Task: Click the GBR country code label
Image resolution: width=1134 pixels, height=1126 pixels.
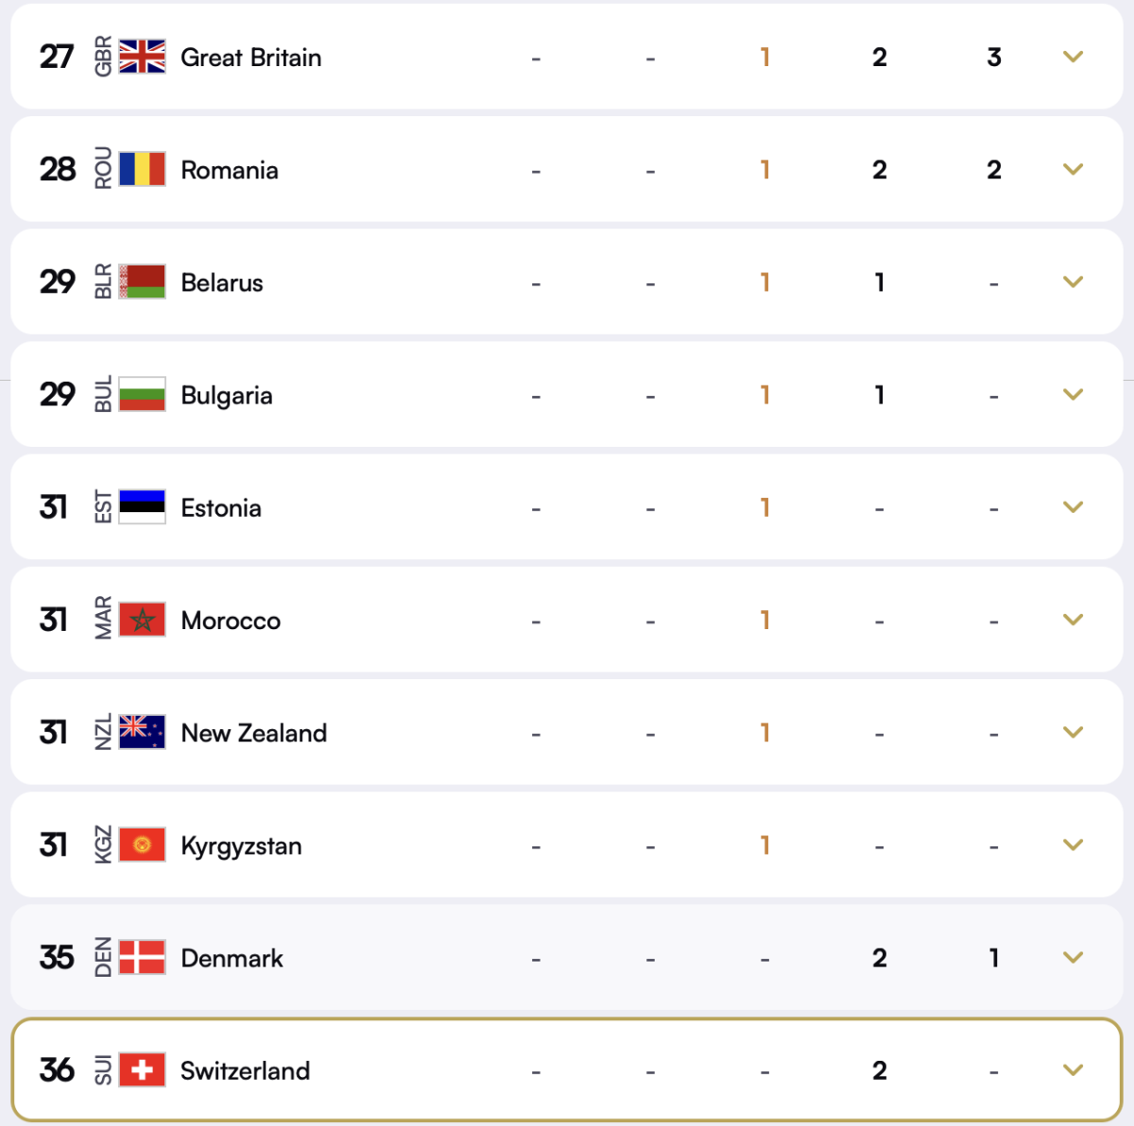Action: (103, 57)
